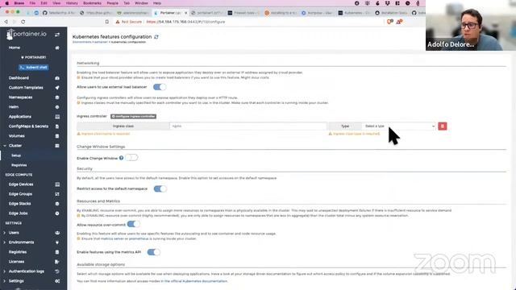Screen dimensions: 516x290
Task: Open the Window menu
Action: 141,3
